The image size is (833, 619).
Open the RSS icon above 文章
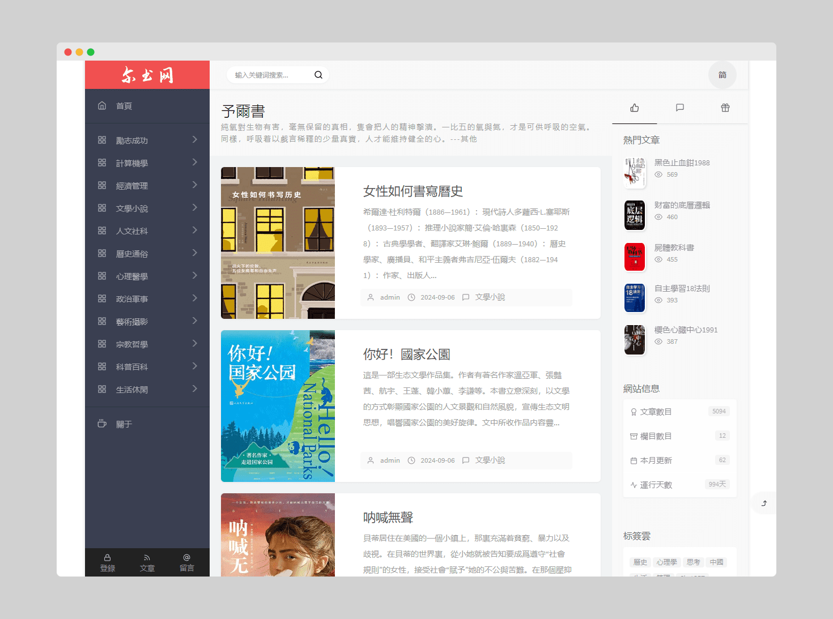click(x=147, y=557)
